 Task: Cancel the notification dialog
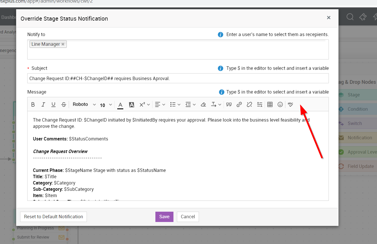click(188, 217)
